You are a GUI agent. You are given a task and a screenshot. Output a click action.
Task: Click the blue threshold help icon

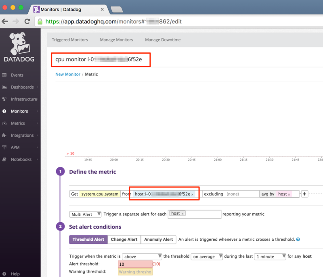tap(298, 240)
